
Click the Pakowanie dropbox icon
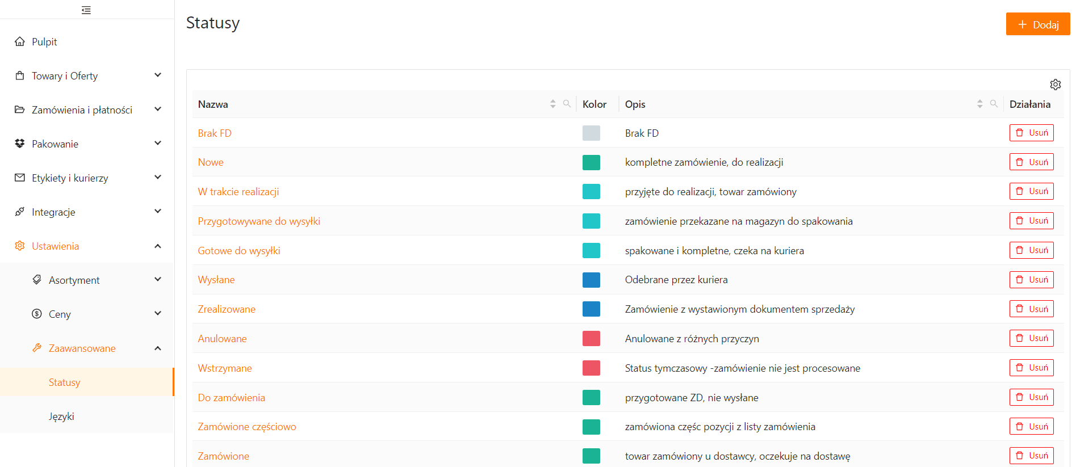(x=20, y=144)
